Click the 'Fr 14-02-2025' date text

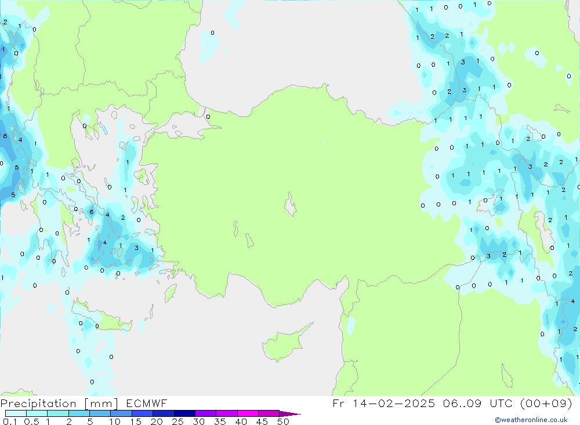click(x=383, y=403)
